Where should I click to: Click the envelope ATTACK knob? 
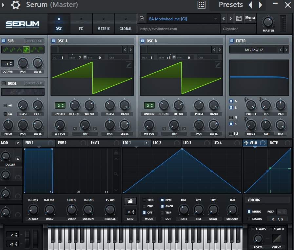pyautogui.click(x=33, y=210)
